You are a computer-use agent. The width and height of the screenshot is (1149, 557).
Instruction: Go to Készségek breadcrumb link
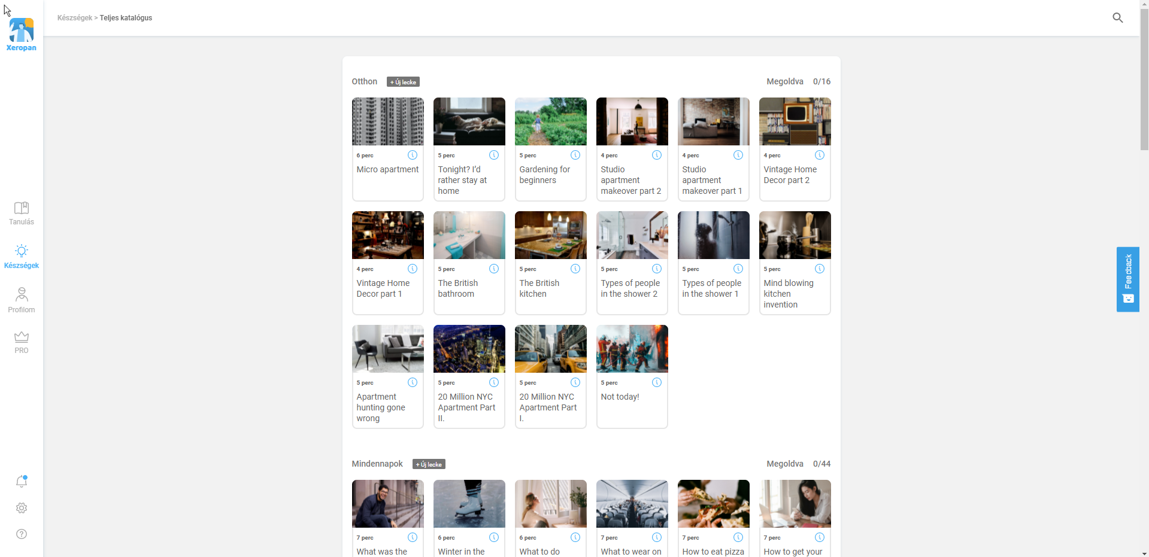click(x=75, y=18)
